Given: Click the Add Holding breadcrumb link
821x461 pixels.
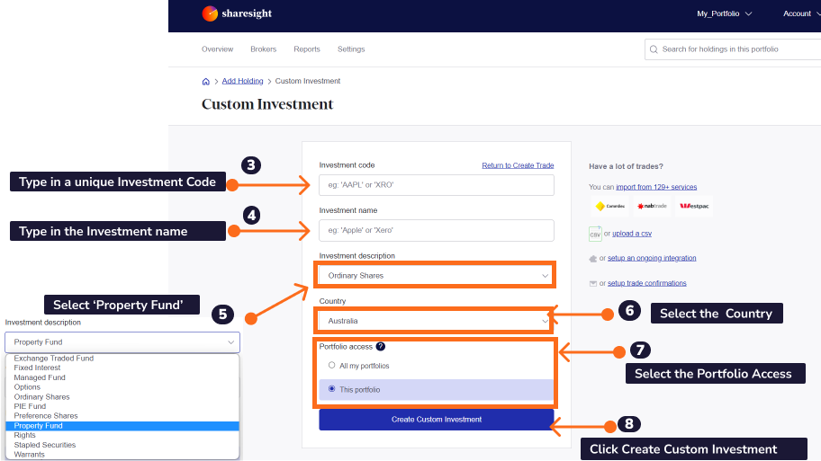Looking at the screenshot, I should (x=242, y=81).
